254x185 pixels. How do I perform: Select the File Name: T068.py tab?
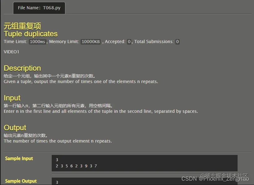coord(39,8)
